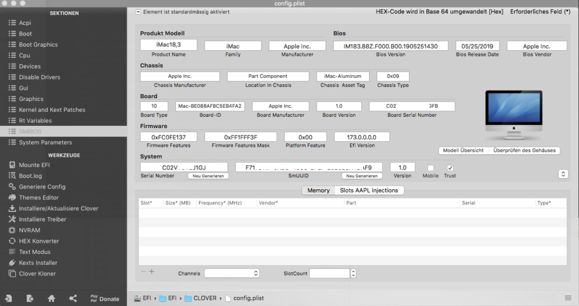Toggle the Trust checkbox

click(450, 168)
